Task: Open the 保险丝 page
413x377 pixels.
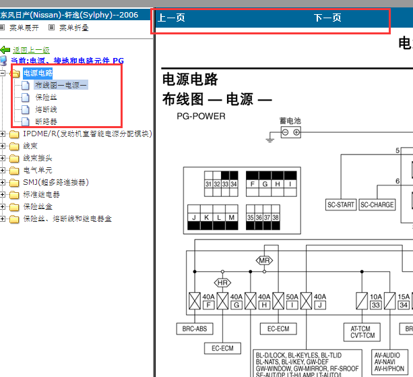Action: coord(46,97)
